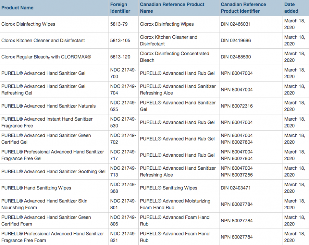Select the DIN 02403471 cell
Viewport: 309px width, 245px height.
point(236,188)
